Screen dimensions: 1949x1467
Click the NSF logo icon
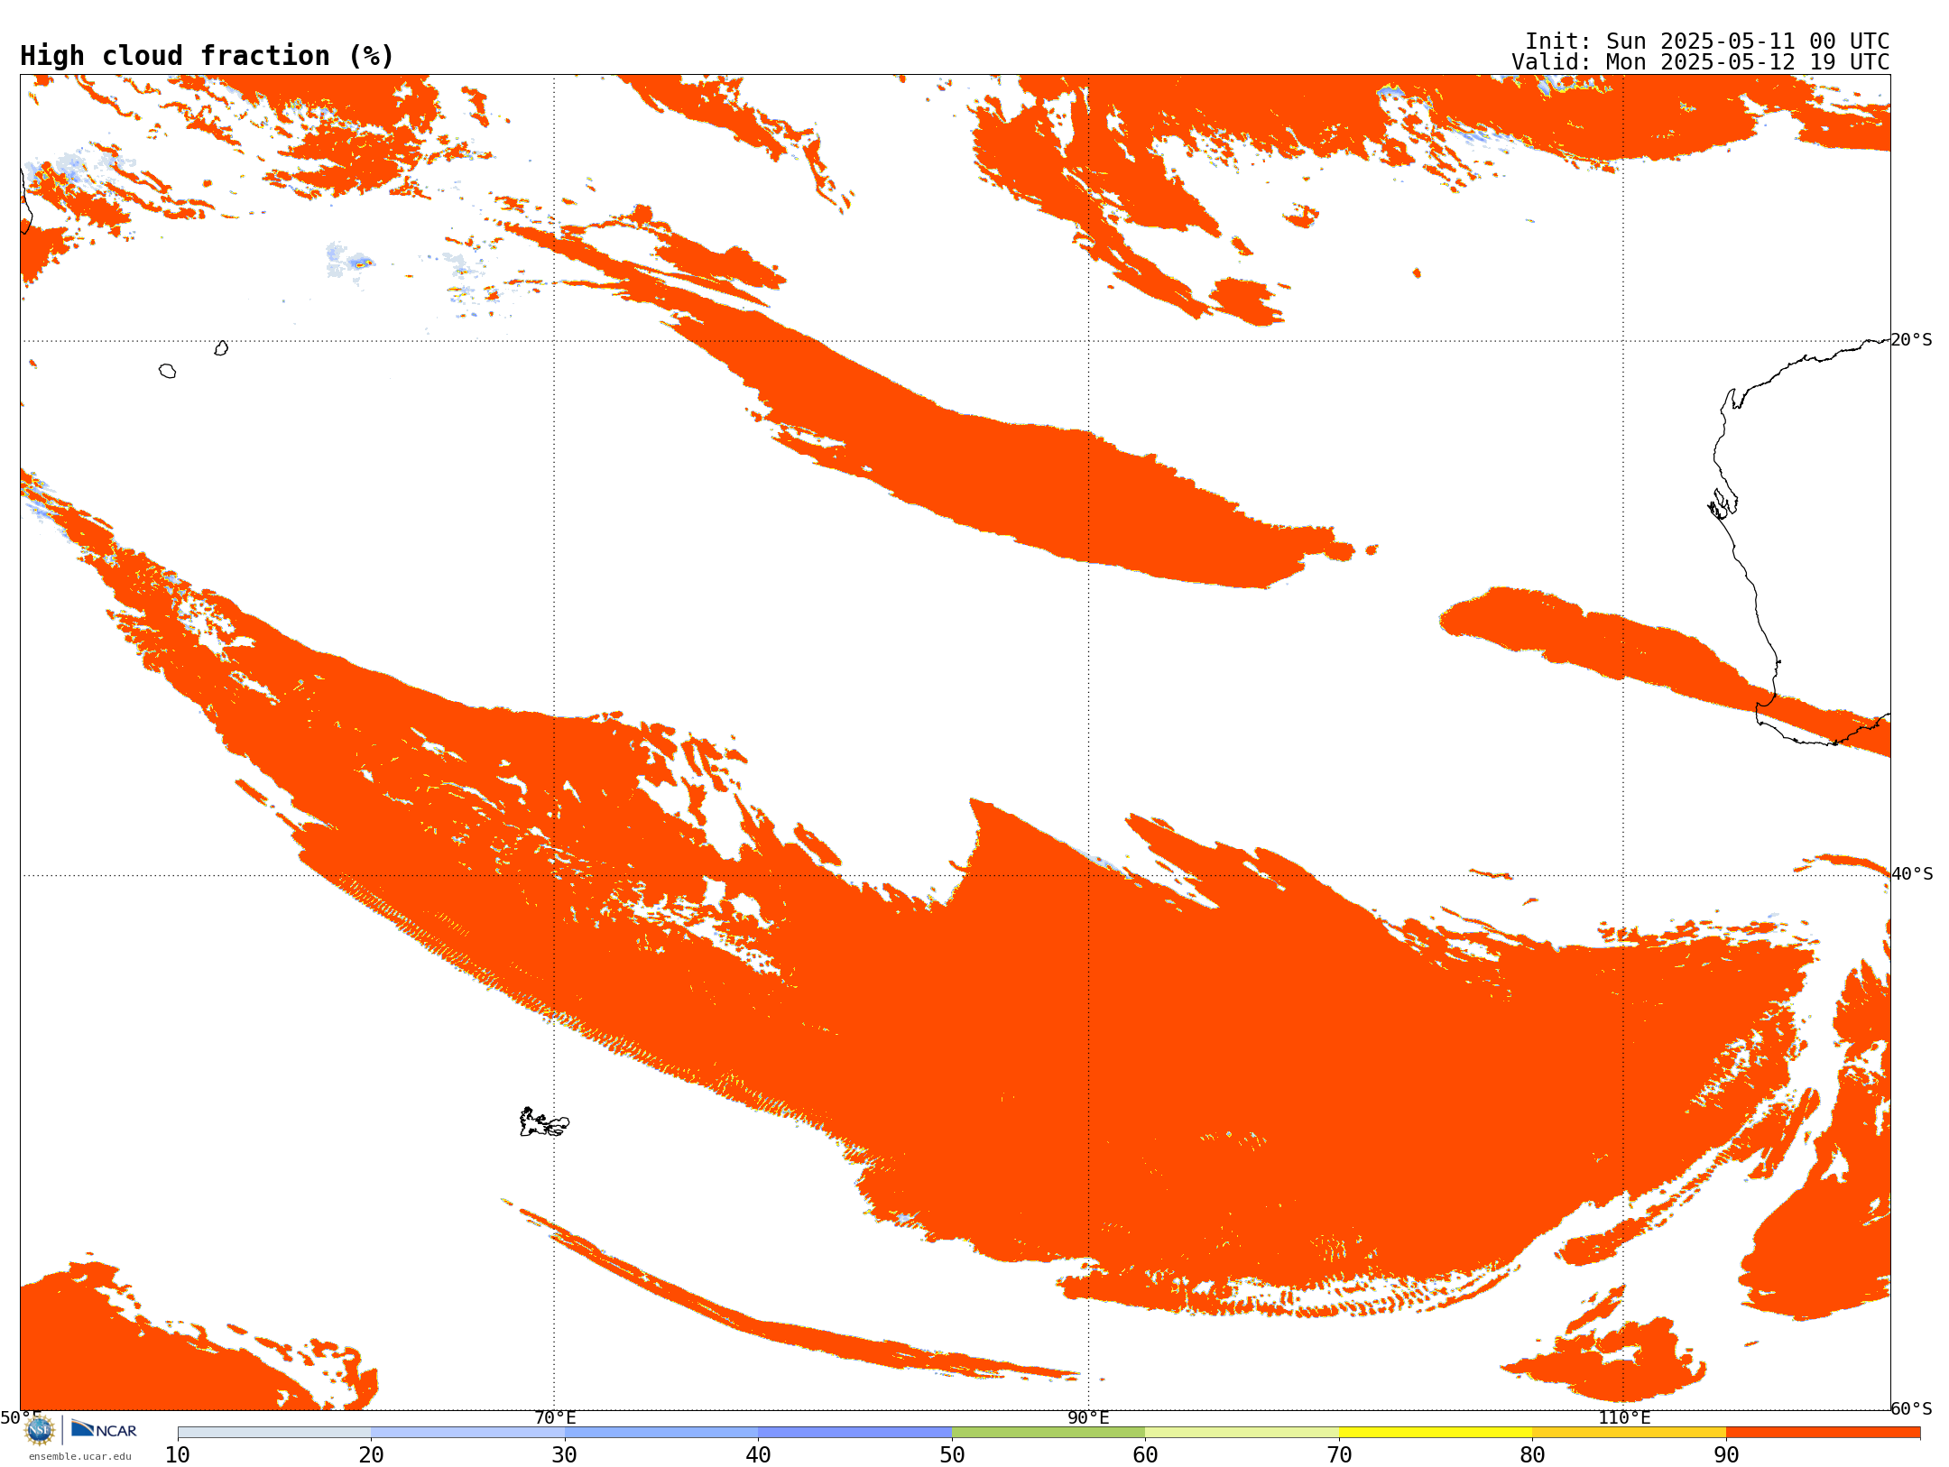[x=40, y=1430]
